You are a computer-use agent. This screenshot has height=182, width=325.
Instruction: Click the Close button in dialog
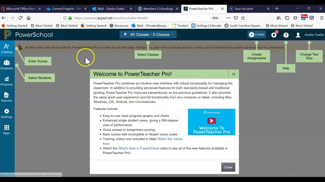228,167
